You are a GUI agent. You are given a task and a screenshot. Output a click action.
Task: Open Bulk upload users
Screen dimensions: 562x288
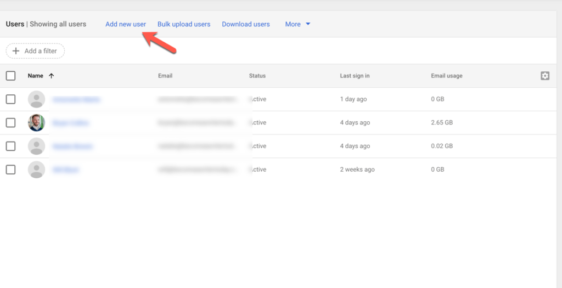click(184, 24)
